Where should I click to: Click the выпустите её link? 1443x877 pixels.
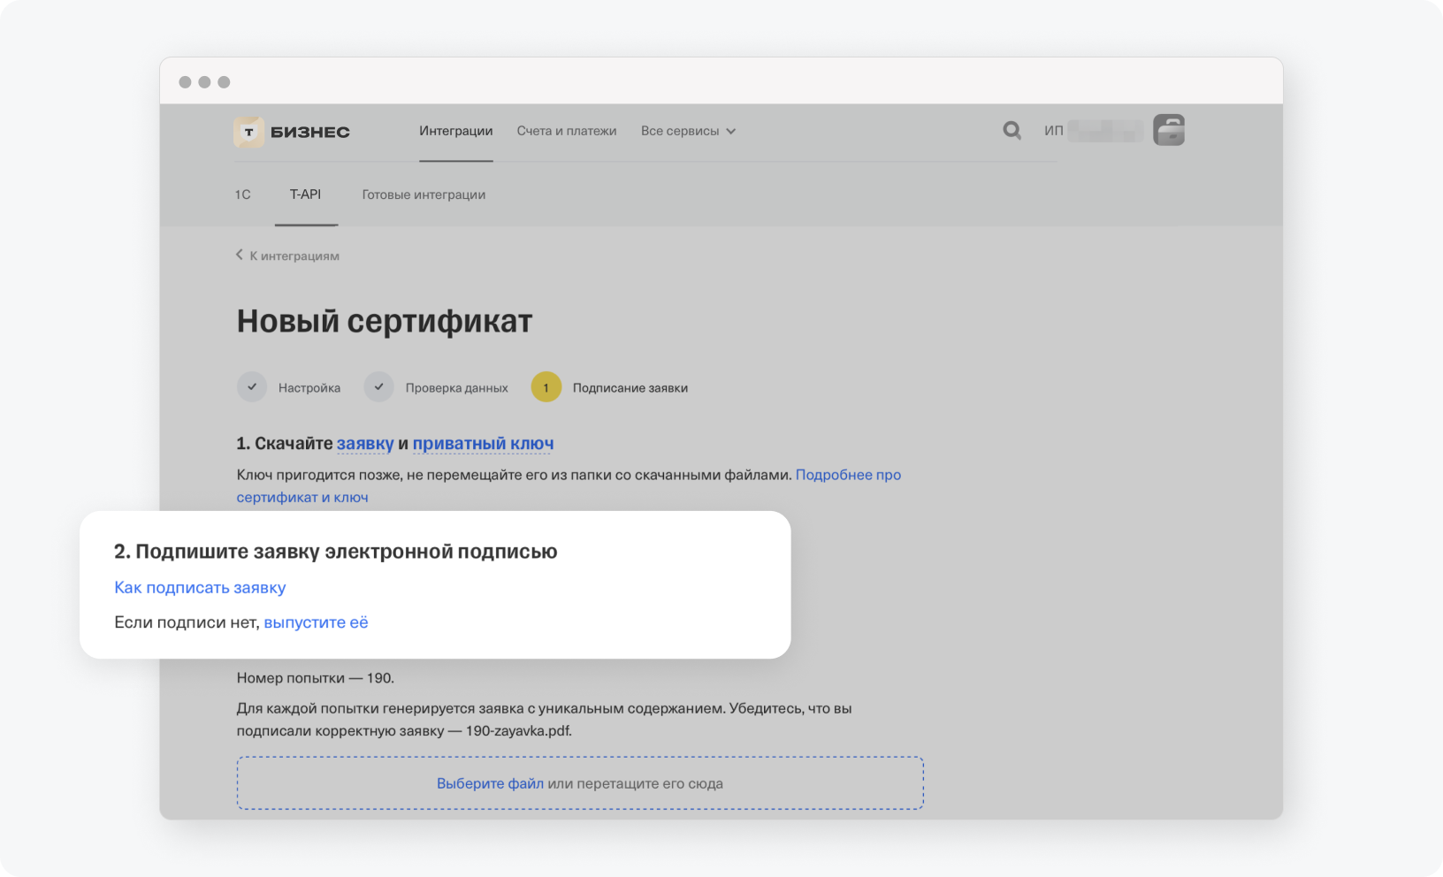pyautogui.click(x=316, y=622)
